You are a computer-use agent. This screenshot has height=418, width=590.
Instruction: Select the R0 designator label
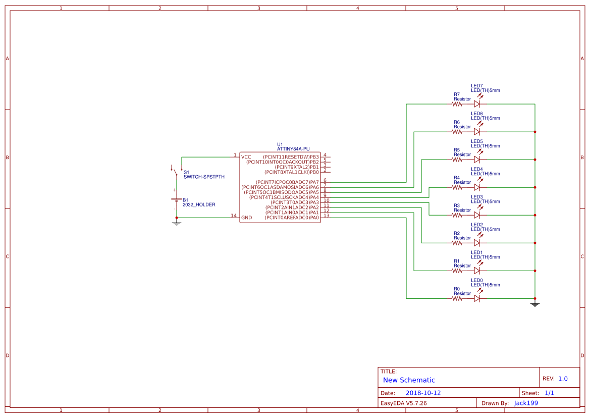(456, 289)
